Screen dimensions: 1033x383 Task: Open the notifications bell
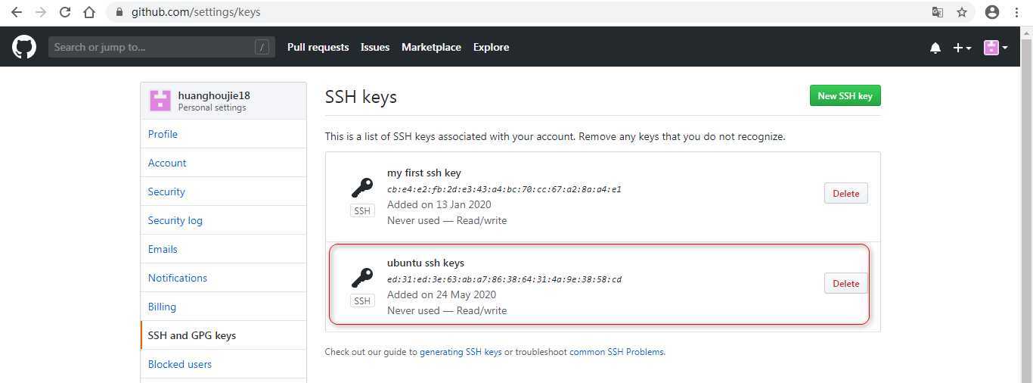click(935, 48)
